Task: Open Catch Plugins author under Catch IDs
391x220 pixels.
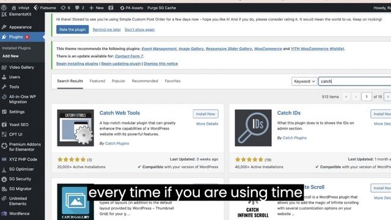Action: click(x=294, y=138)
